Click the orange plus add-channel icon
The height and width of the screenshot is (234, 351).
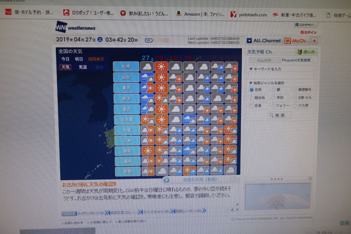tap(314, 41)
